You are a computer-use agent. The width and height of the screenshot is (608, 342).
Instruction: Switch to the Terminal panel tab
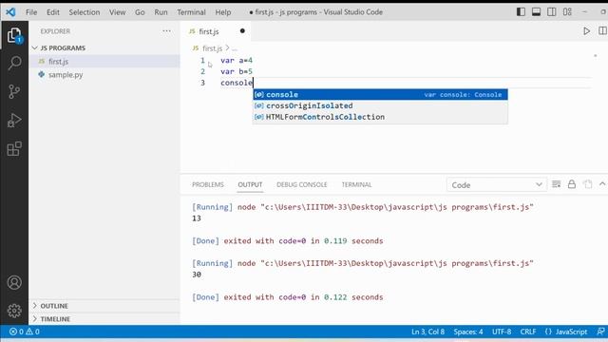[x=356, y=184]
